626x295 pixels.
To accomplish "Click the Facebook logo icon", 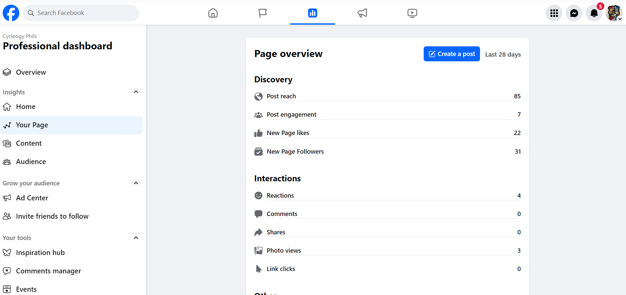I will 11,13.
